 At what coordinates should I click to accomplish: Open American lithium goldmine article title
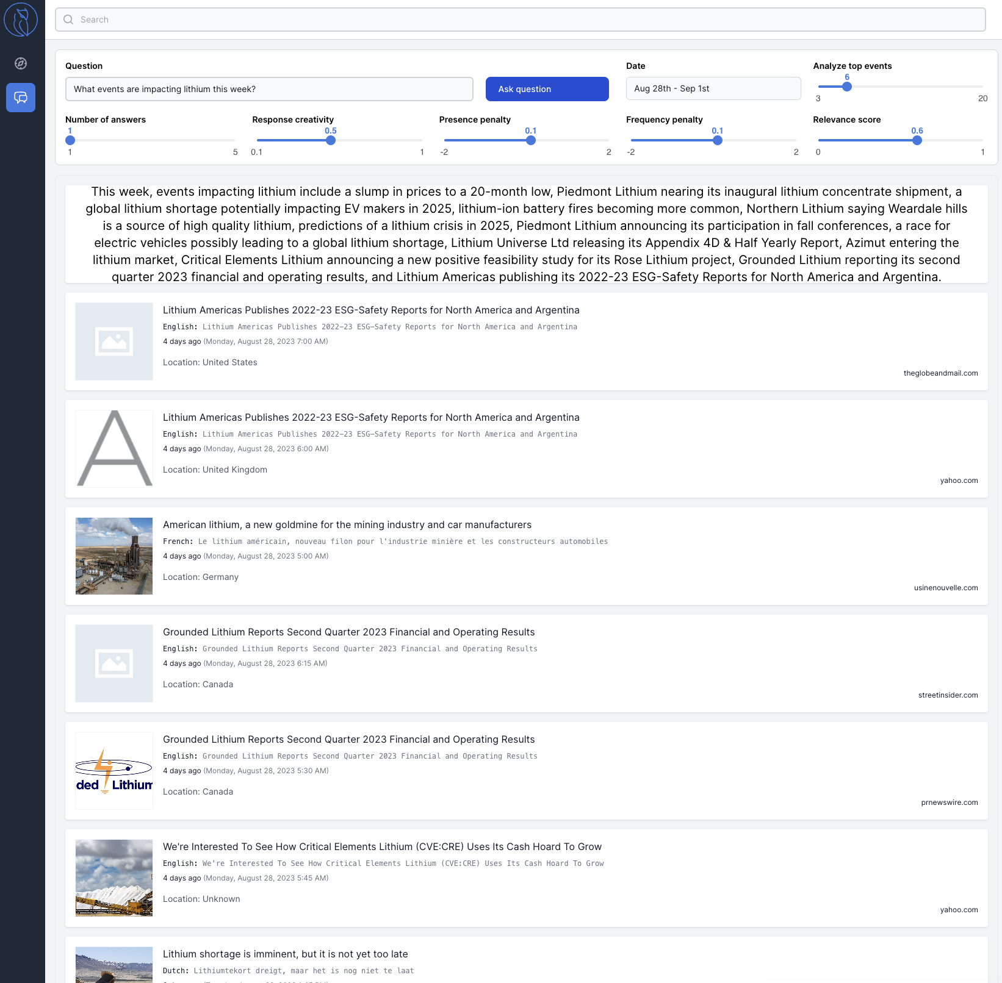click(347, 525)
